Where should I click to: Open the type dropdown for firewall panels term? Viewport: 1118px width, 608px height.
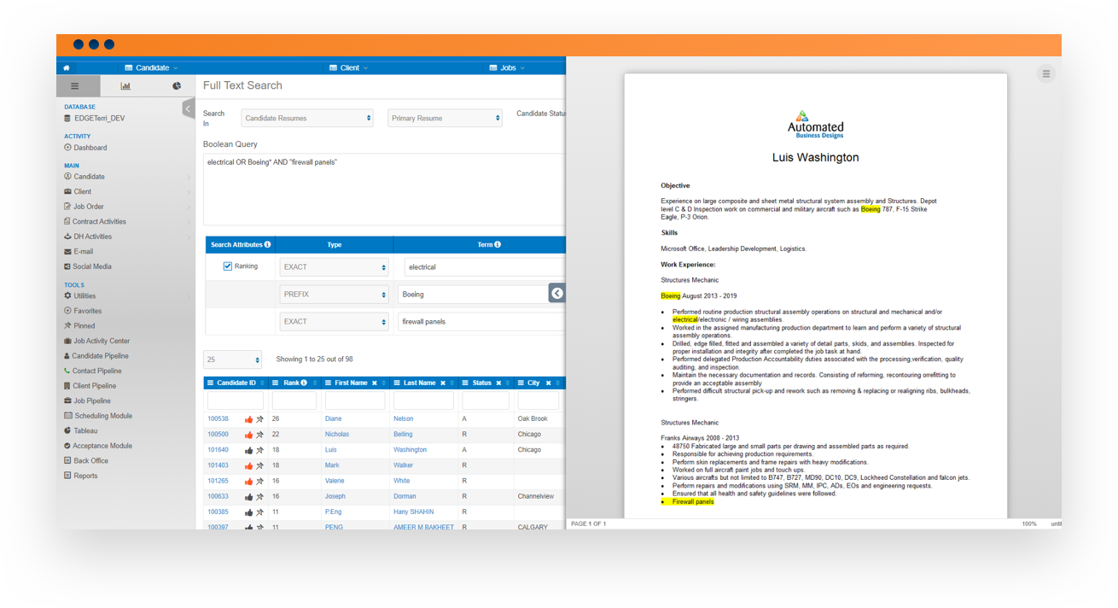[334, 322]
